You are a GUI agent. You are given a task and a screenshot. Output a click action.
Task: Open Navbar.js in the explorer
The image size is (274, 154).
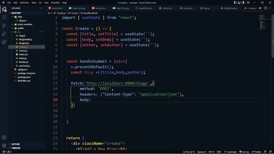click(x=24, y=62)
